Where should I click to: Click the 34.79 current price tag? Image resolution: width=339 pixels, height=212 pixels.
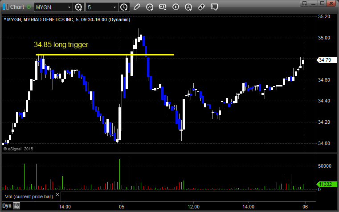(327, 60)
